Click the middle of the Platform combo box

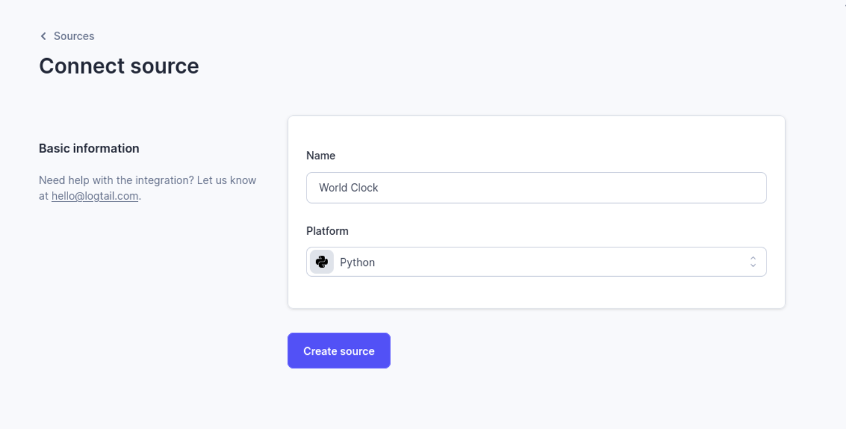(536, 262)
